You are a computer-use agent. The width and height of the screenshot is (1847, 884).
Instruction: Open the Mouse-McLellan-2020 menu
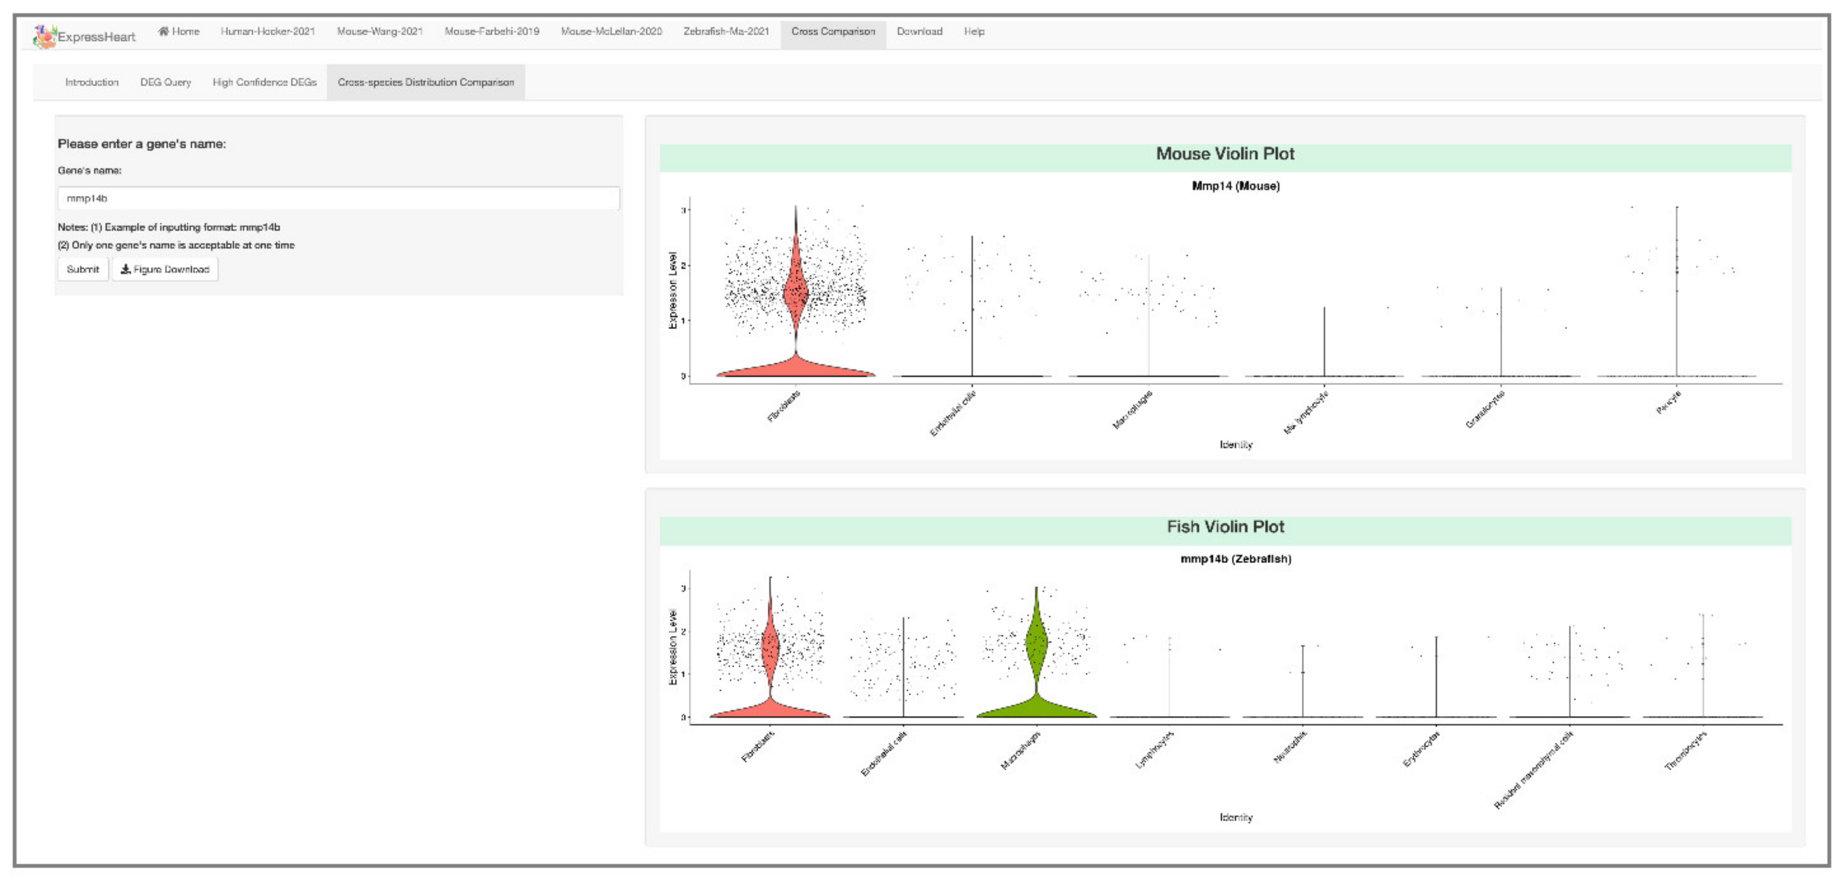(x=611, y=32)
